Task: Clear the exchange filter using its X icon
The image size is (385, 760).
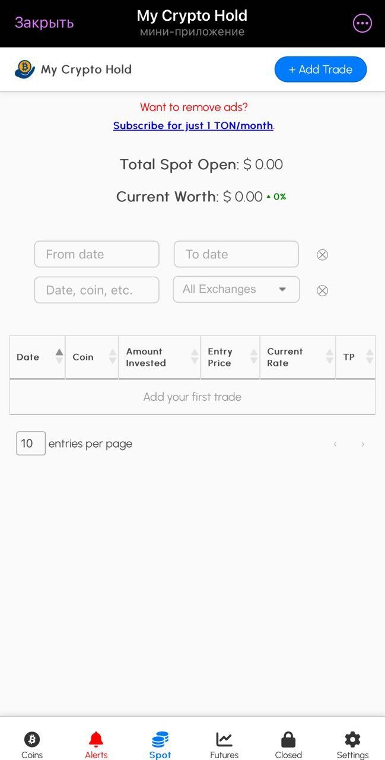Action: pos(322,290)
